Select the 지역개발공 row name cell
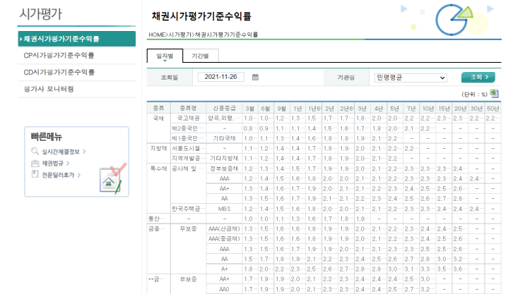This screenshot has width=525, height=294. [x=188, y=159]
